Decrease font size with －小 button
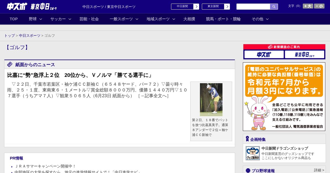Viewport: 330px width, 173px height. [319, 6]
